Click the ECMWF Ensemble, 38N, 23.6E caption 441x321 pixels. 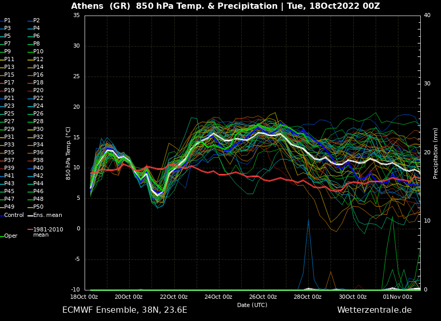(125, 310)
